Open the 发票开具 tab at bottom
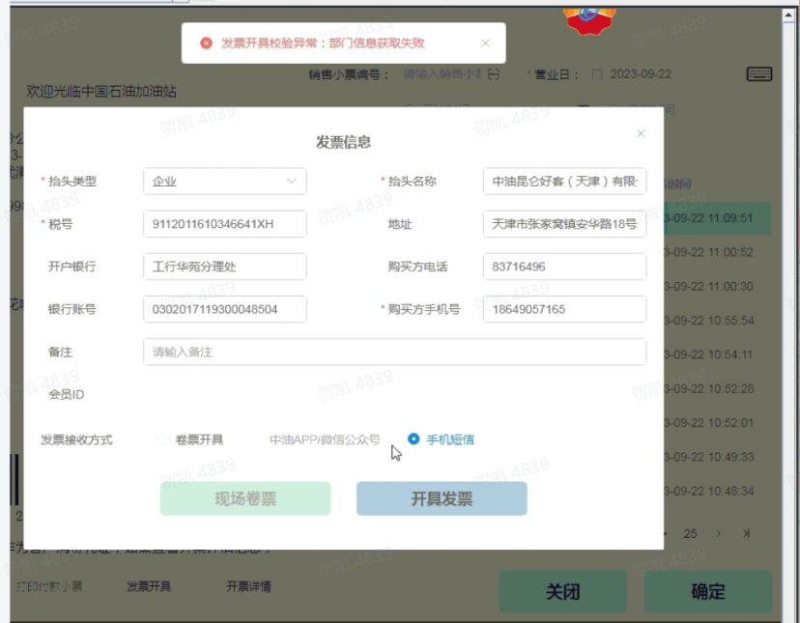Screen dimensions: 800x623 click(149, 586)
